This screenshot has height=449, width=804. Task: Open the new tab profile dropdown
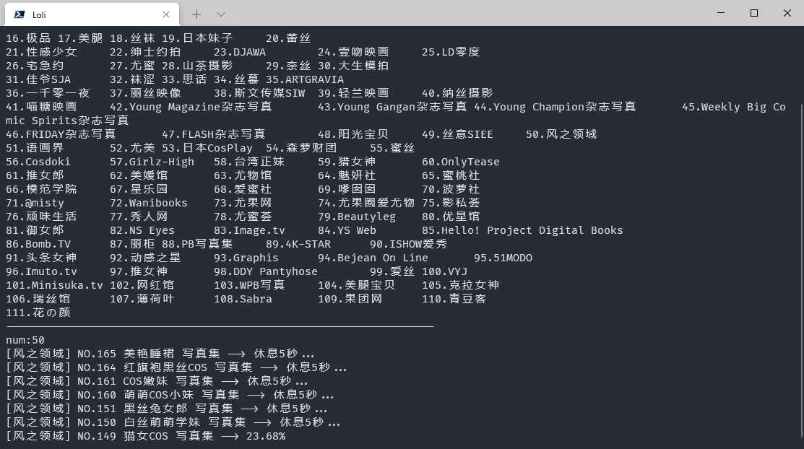(221, 14)
